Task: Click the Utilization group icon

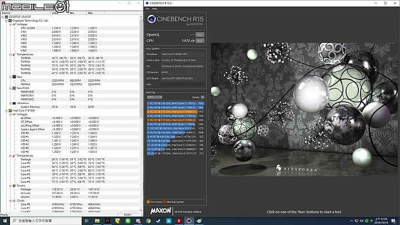Action: (x=14, y=103)
